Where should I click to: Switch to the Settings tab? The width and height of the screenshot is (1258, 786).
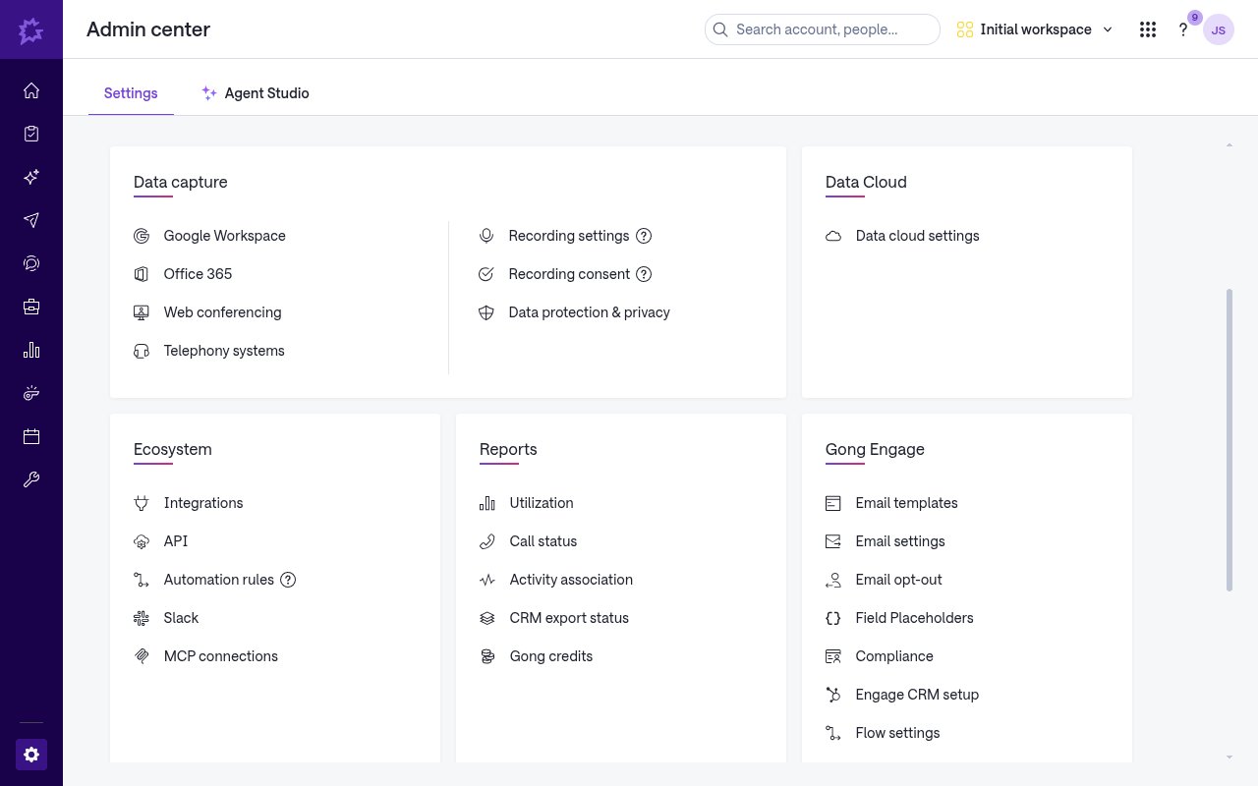[x=131, y=93]
